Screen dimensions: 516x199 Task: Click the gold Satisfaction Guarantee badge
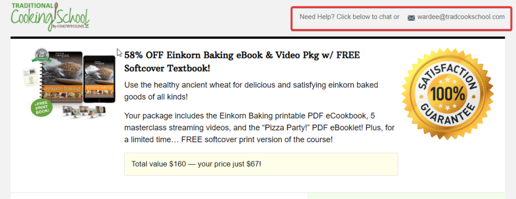click(447, 94)
